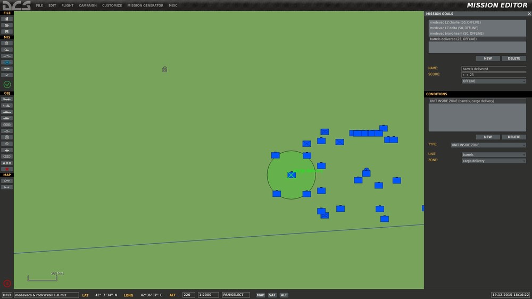The width and height of the screenshot is (532, 299).
Task: Click NEW button under mission goals list
Action: click(x=487, y=59)
